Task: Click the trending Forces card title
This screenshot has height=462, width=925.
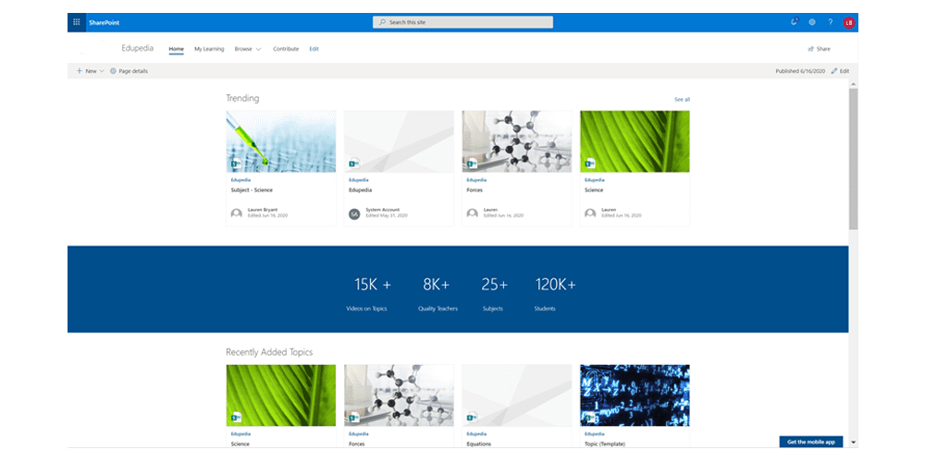Action: pyautogui.click(x=475, y=189)
